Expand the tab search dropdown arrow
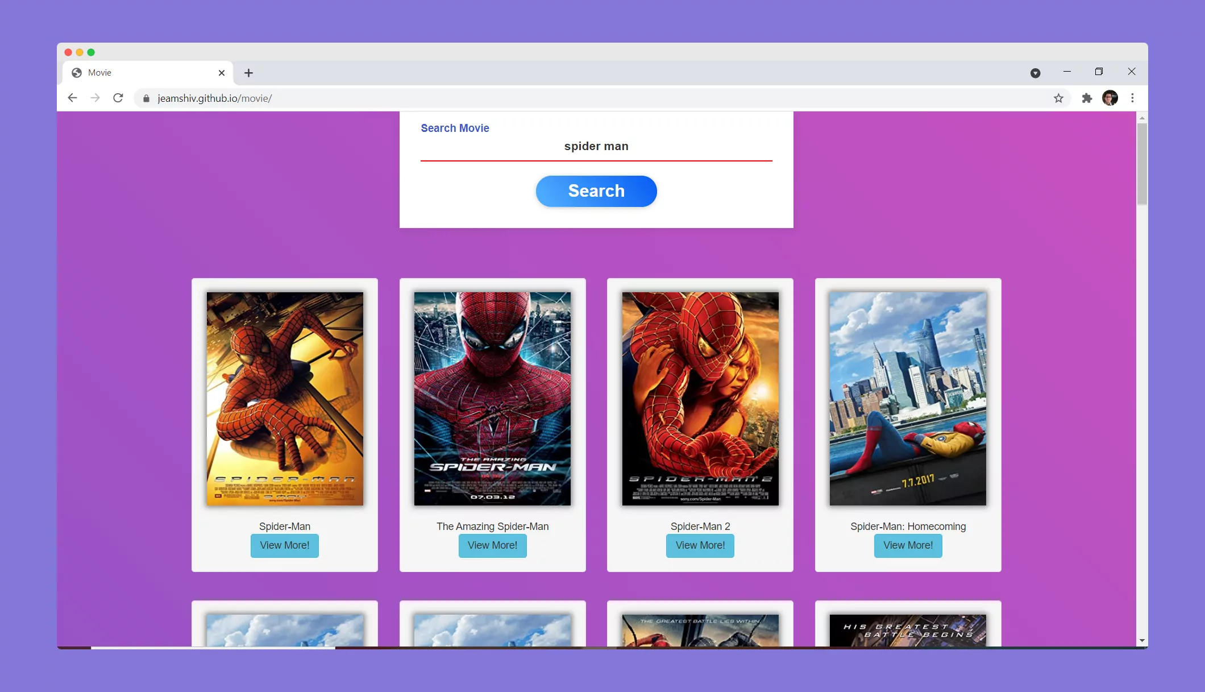The width and height of the screenshot is (1205, 692). point(1035,73)
